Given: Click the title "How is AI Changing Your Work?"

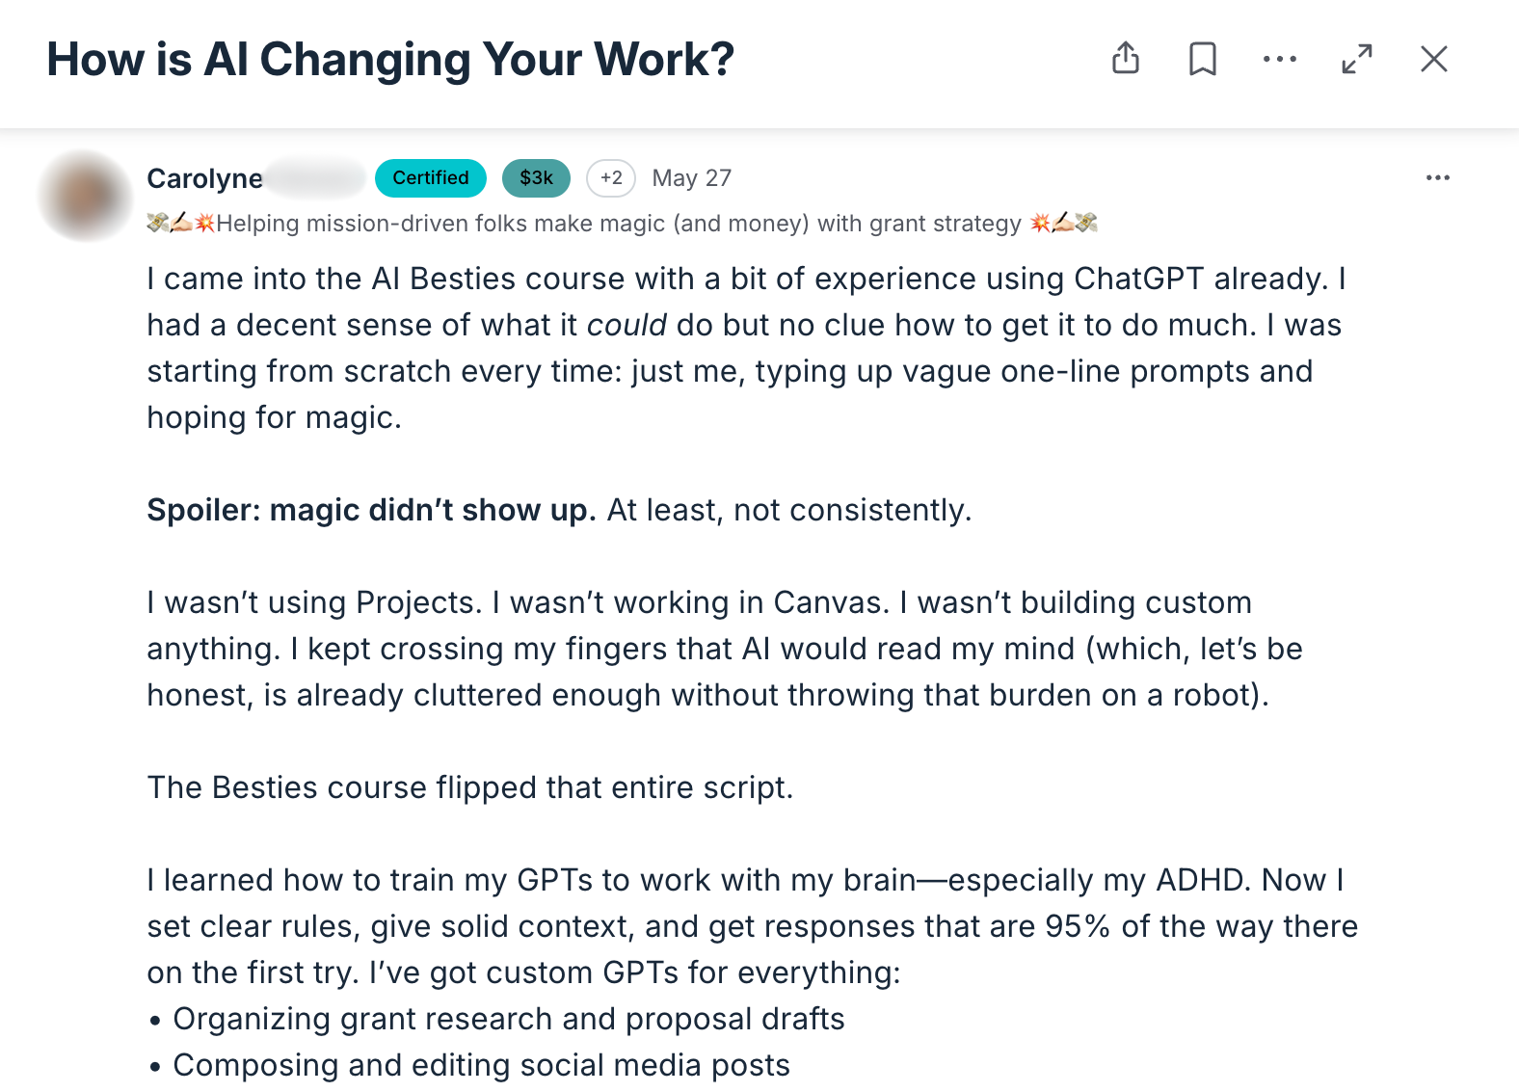Looking at the screenshot, I should (x=390, y=59).
